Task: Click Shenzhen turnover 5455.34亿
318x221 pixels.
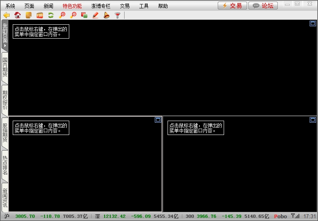Action: coord(166,216)
